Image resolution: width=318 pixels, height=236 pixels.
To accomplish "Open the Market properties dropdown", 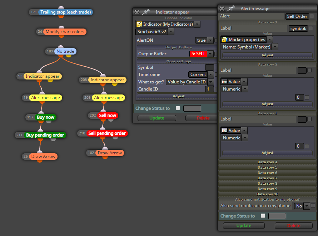I will point(269,40).
